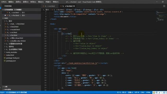Open index.html in the explorer
This screenshot has width=167, height=94.
[21, 55]
